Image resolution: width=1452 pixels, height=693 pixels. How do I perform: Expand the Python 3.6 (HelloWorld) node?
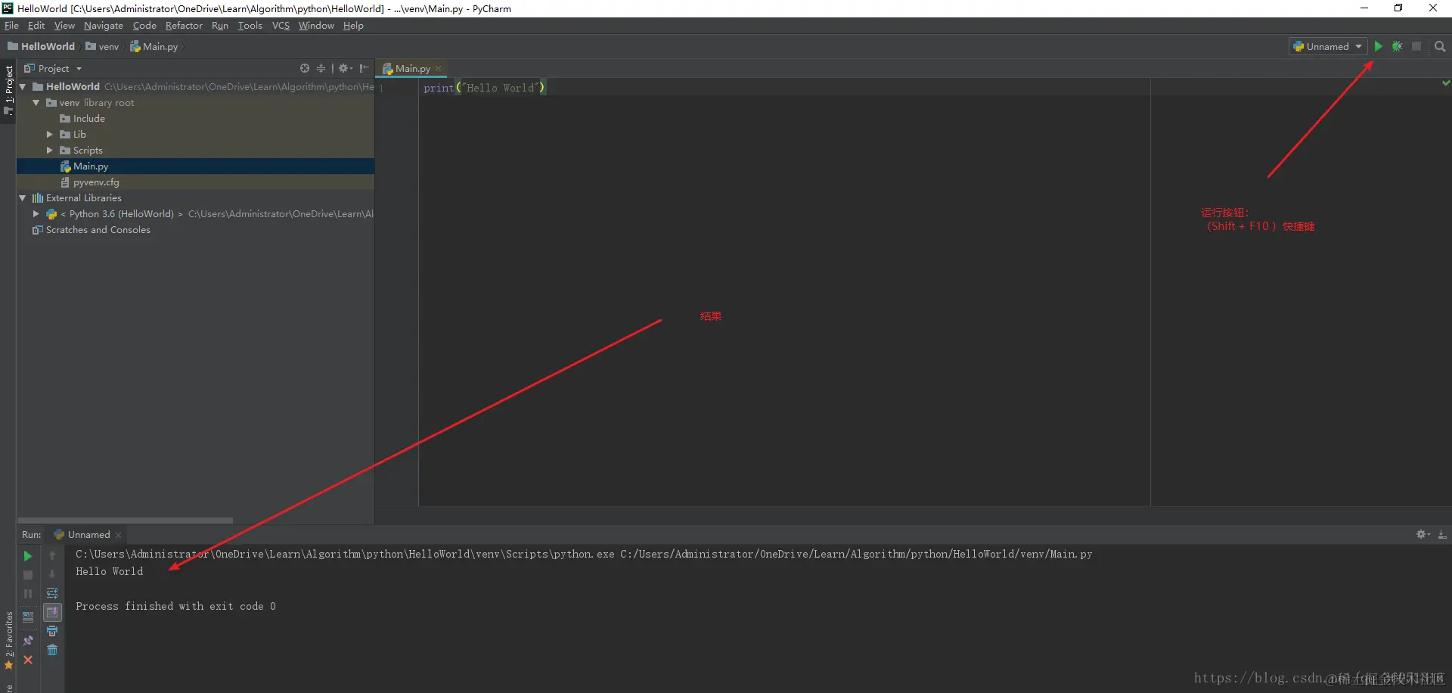pyautogui.click(x=36, y=214)
